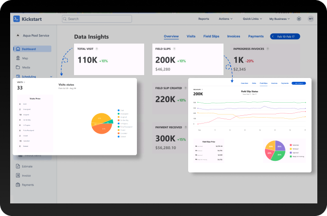
Task: Open the Media folder icon
Action: [x=18, y=67]
